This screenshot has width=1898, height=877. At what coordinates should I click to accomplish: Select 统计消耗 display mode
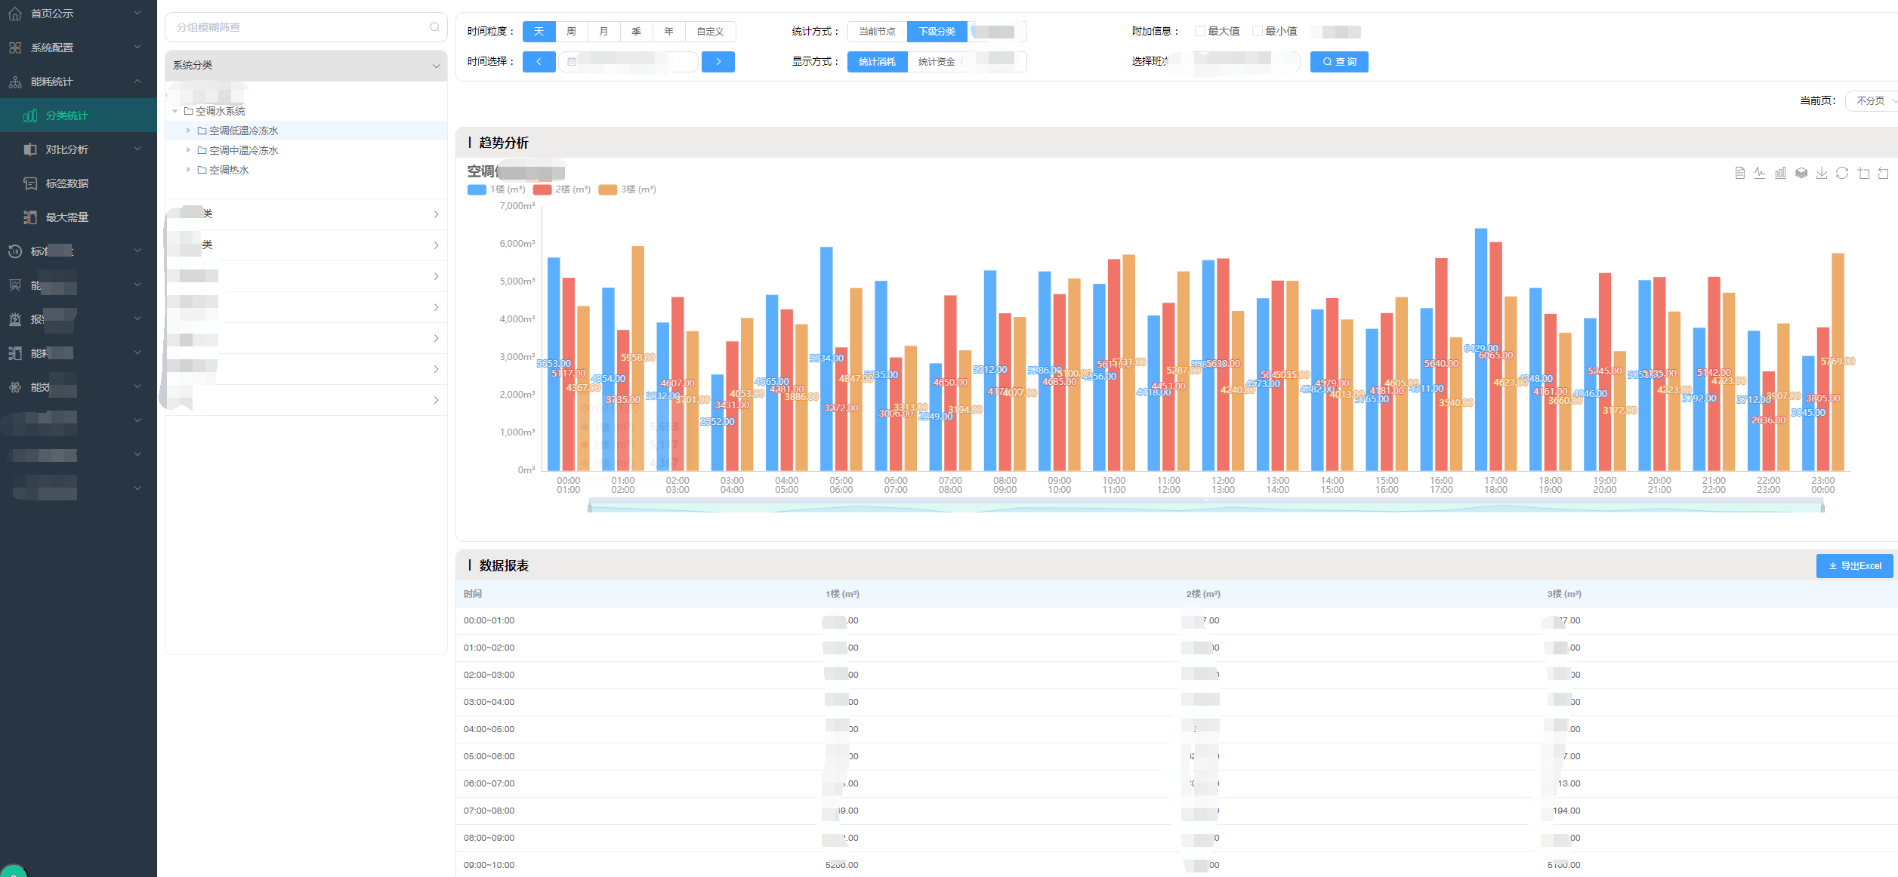pos(877,62)
